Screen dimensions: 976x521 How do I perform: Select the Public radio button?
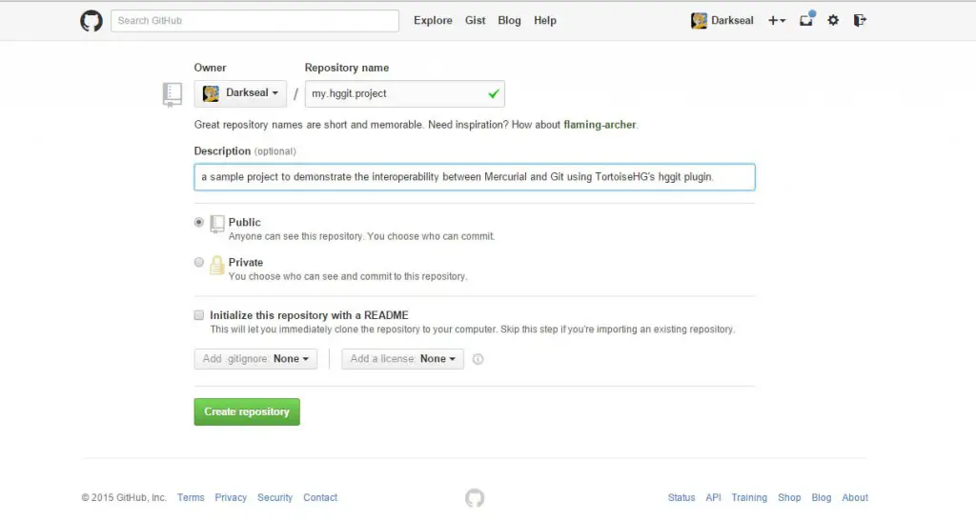pyautogui.click(x=198, y=222)
